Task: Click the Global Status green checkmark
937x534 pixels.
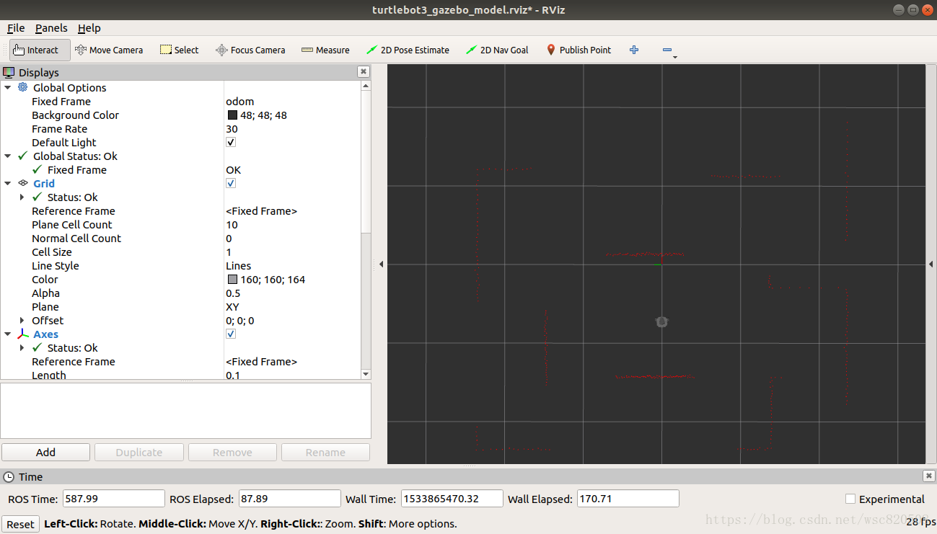Action: point(23,156)
